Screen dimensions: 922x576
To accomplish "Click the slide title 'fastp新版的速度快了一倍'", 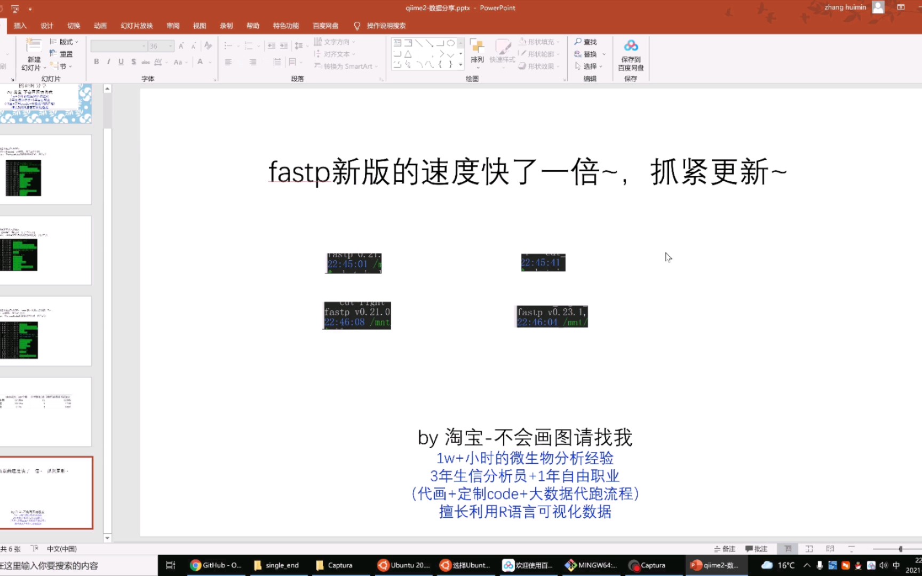I will point(527,172).
